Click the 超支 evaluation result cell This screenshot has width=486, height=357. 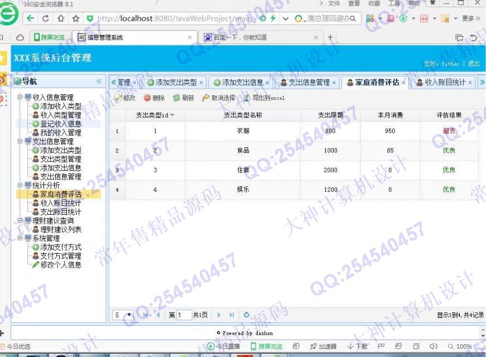pyautogui.click(x=449, y=131)
